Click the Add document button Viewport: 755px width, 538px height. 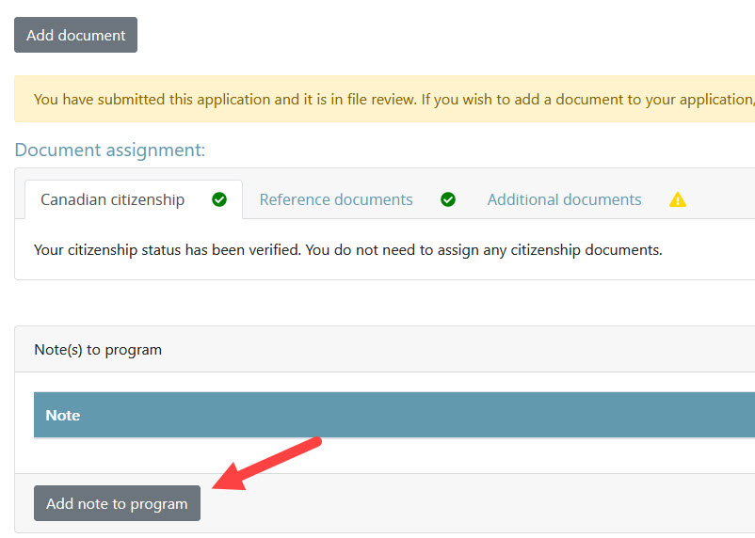click(75, 35)
